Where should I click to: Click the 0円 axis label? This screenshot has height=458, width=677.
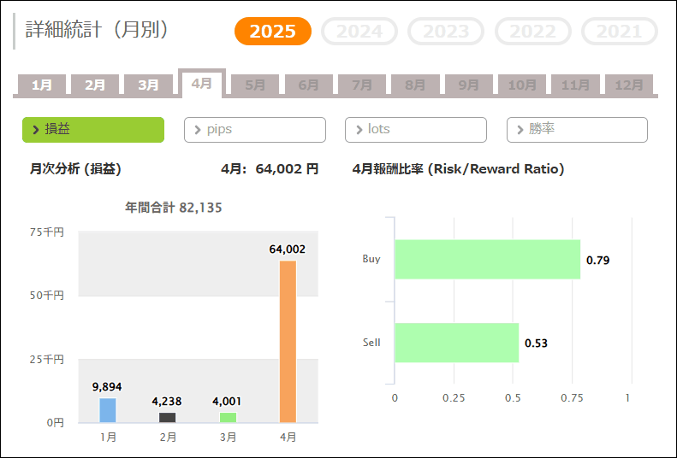[56, 423]
